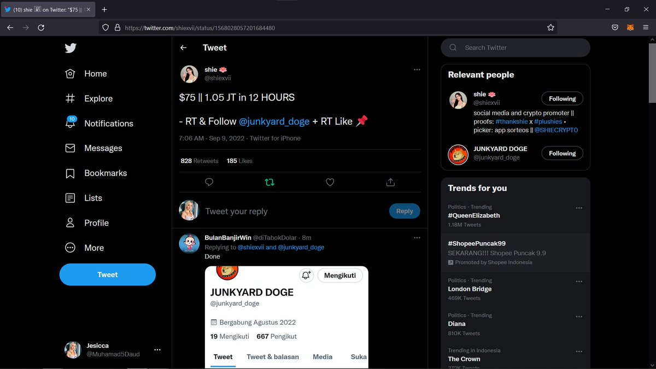
Task: Open #thankshie hashtag link
Action: 511,121
